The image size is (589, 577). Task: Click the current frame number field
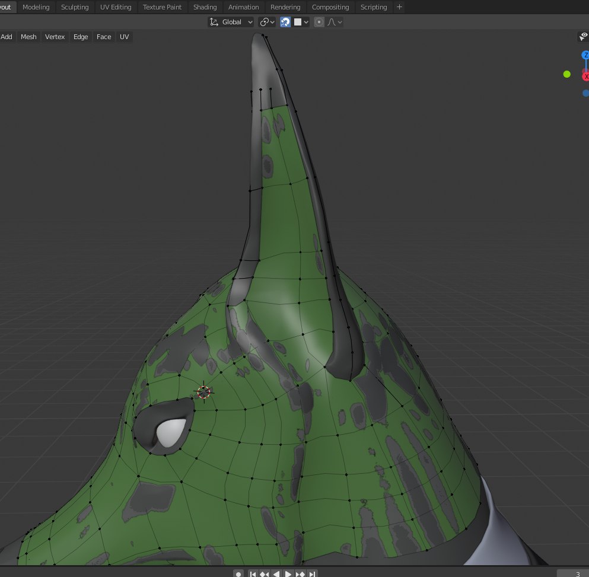coord(573,574)
